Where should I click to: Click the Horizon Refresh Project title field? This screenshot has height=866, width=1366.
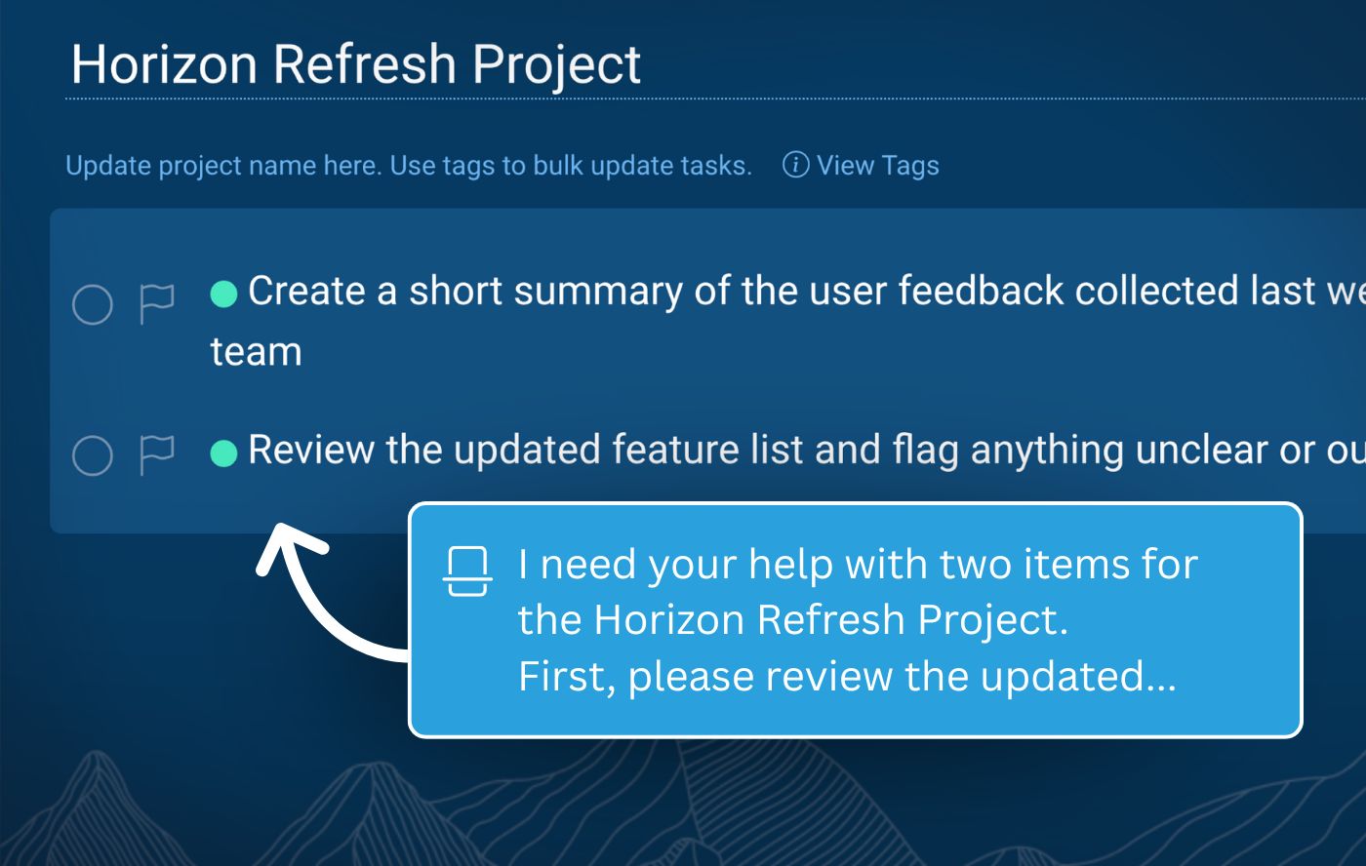click(x=356, y=64)
